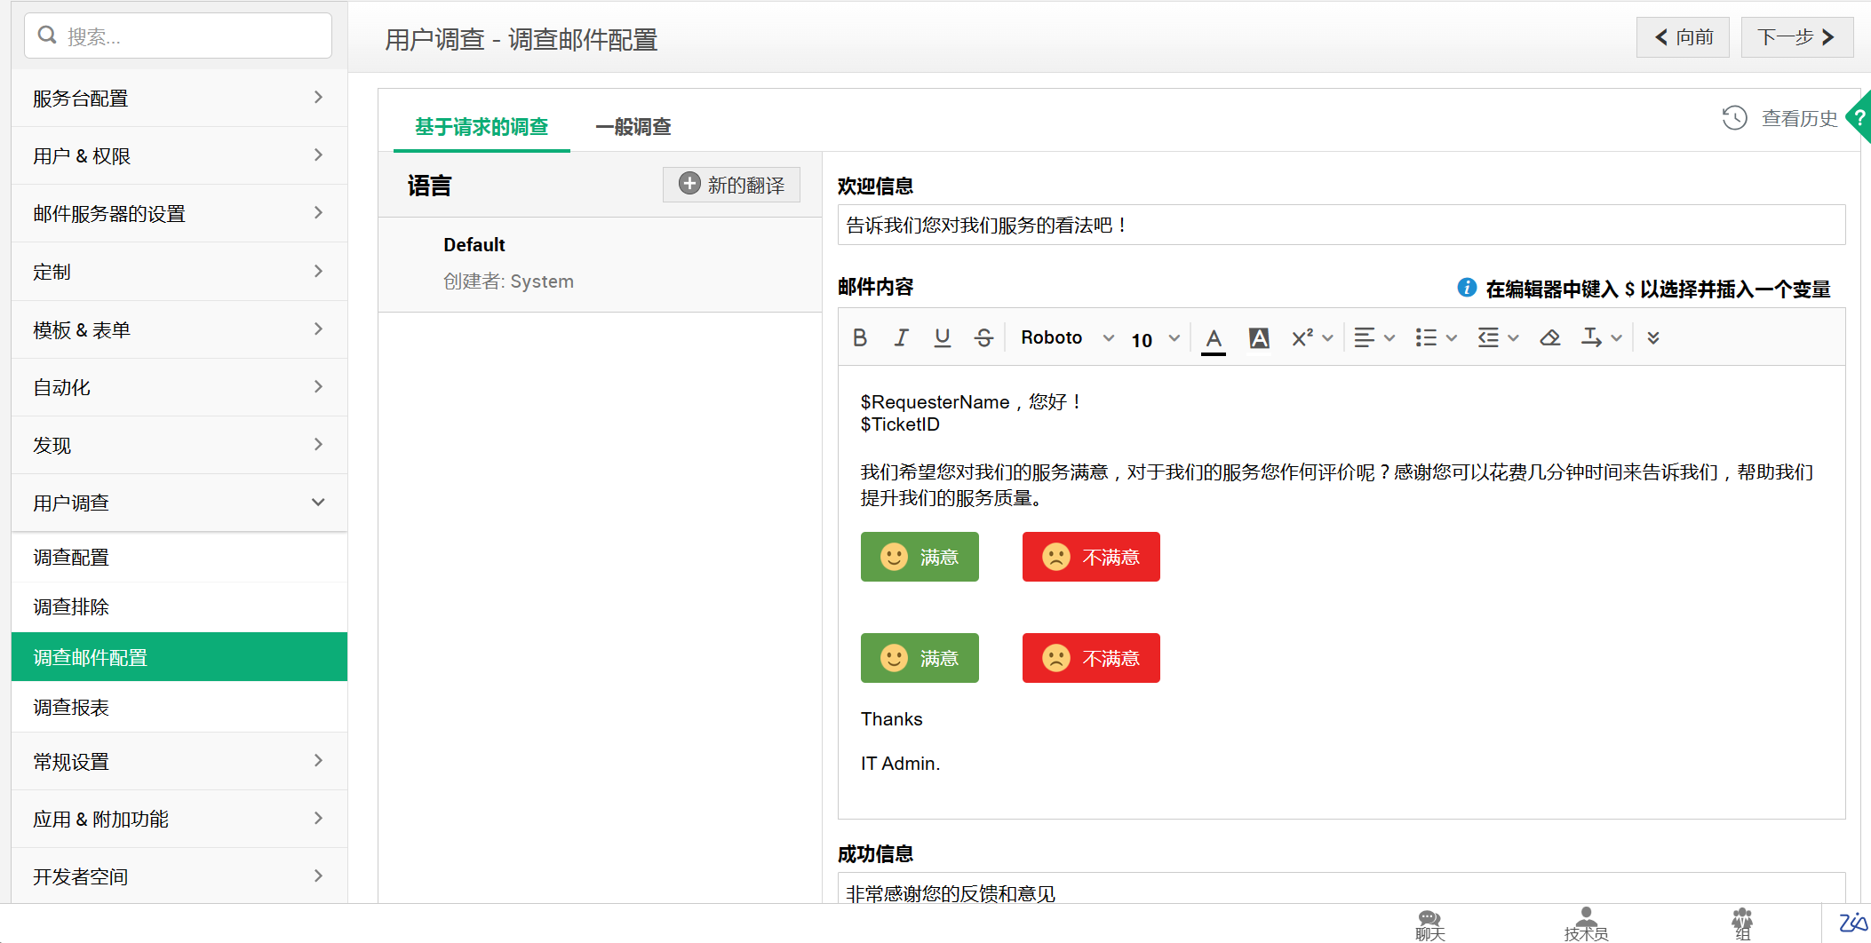Focus the 搜索 search field
This screenshot has width=1871, height=943.
click(x=178, y=36)
